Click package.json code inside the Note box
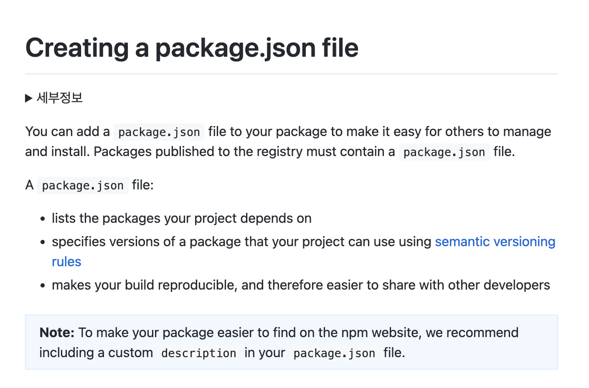Screen dimensions: 589x388 click(x=334, y=353)
